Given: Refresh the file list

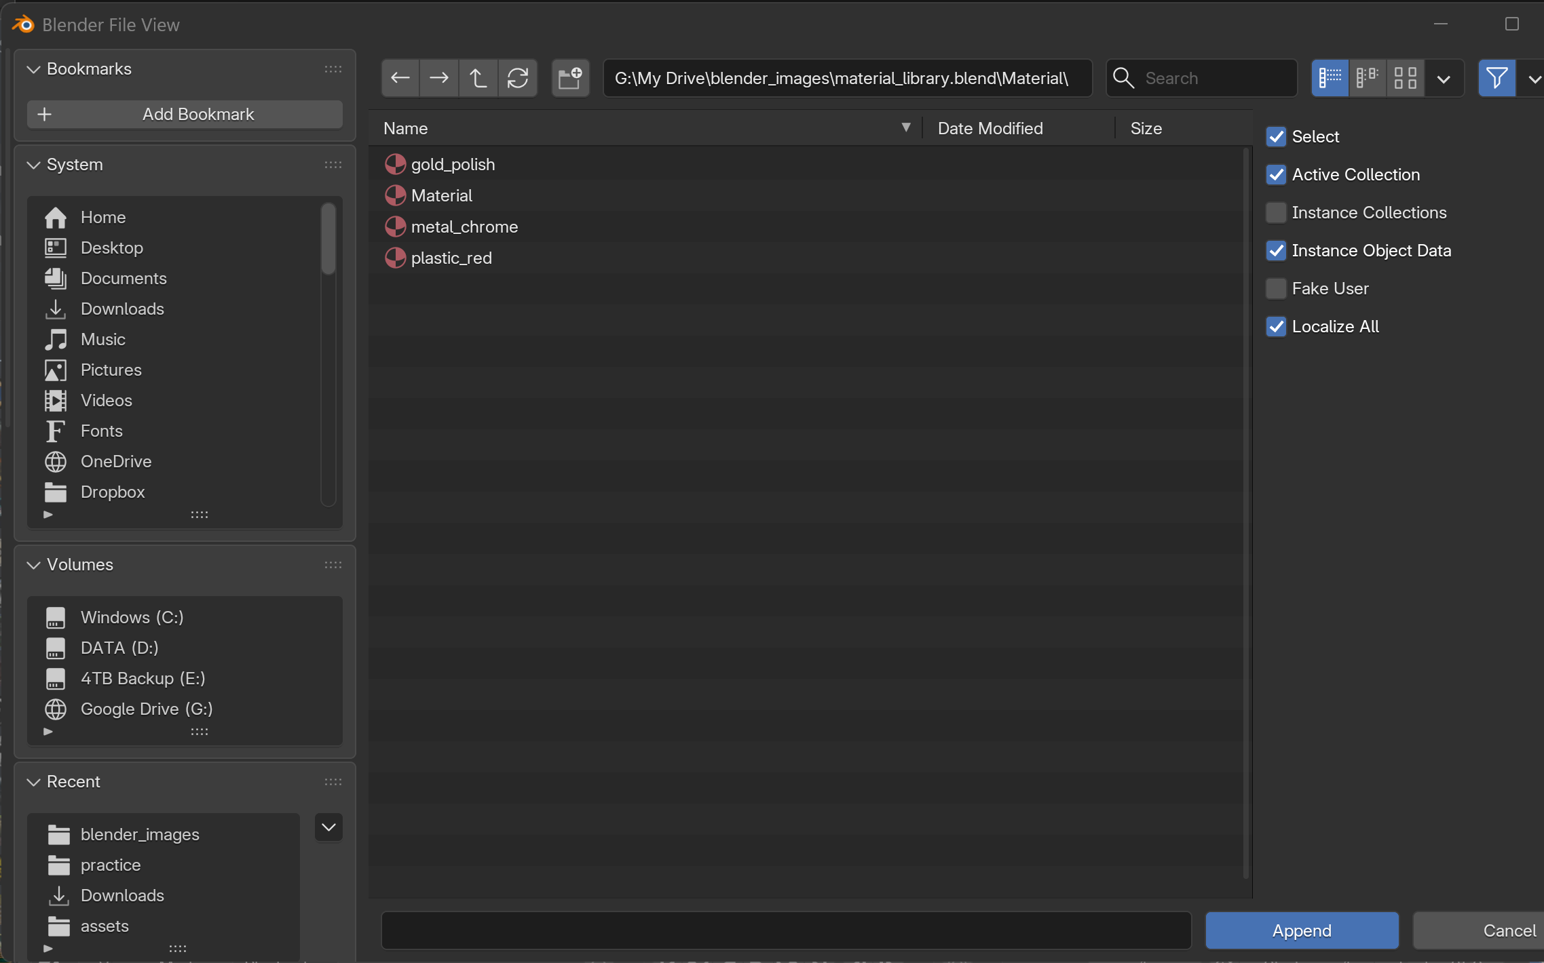Looking at the screenshot, I should [518, 78].
